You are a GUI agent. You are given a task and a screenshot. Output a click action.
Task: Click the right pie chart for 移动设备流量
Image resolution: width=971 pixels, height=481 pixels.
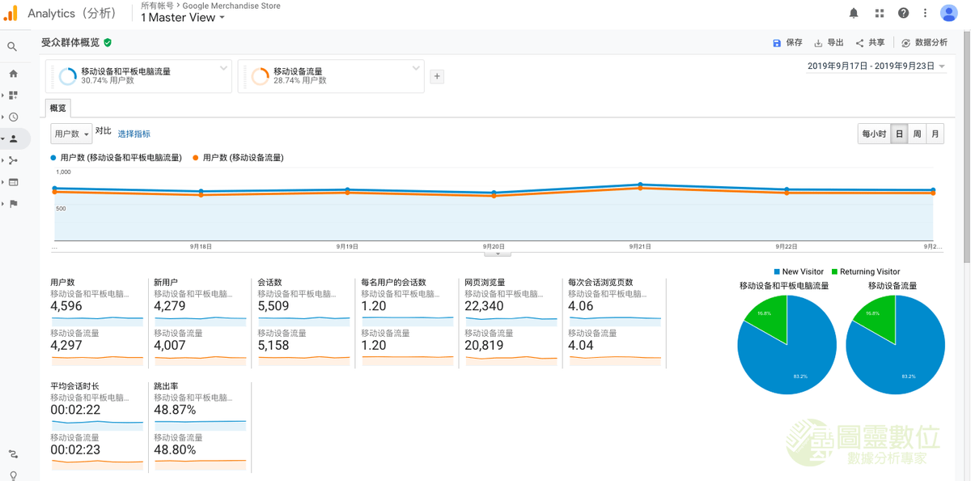[x=896, y=345]
